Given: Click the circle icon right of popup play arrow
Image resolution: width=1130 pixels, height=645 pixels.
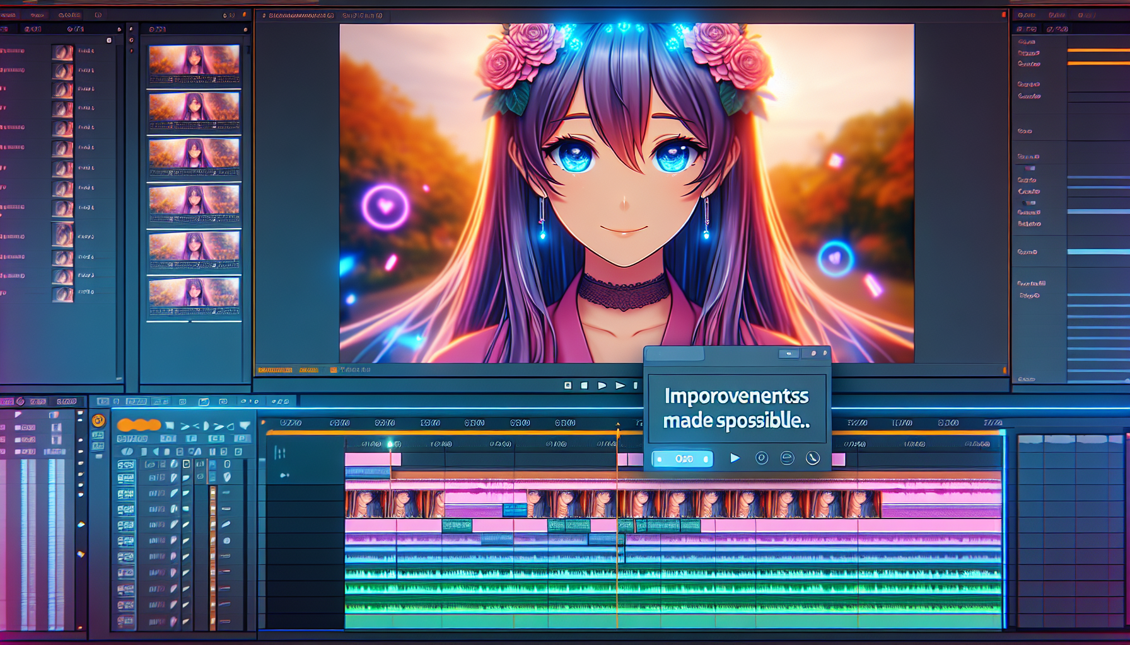Looking at the screenshot, I should tap(762, 458).
